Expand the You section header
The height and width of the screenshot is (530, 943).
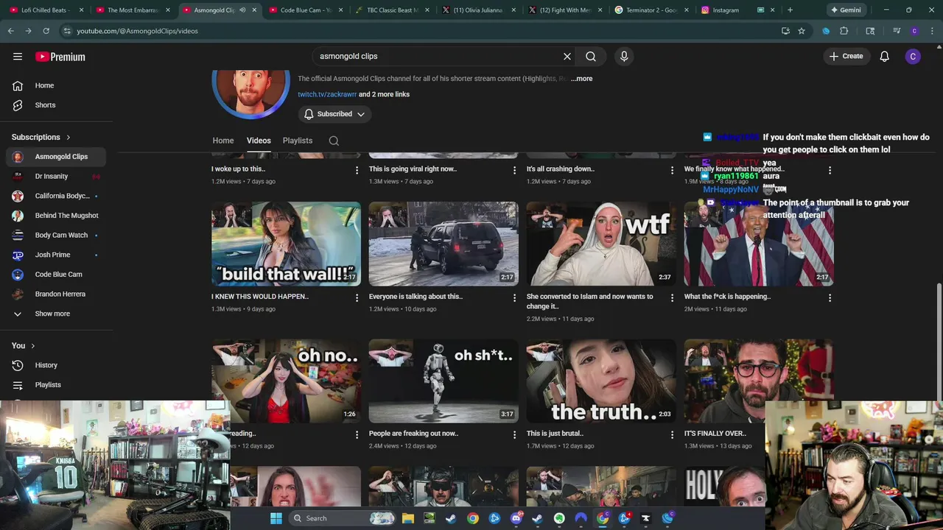24,345
